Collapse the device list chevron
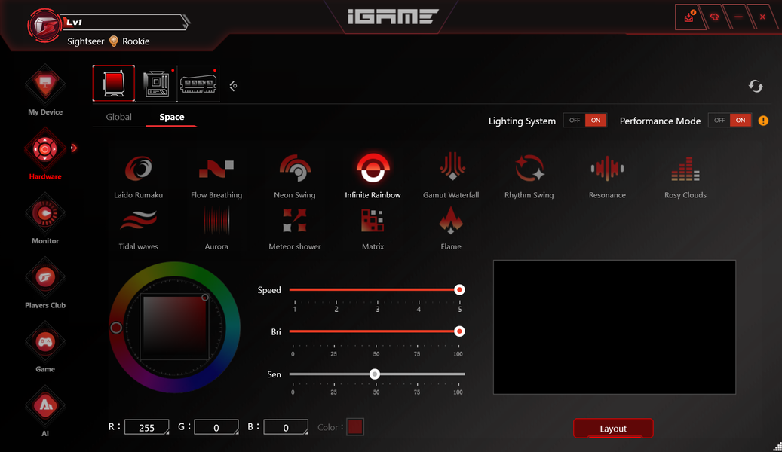This screenshot has width=782, height=452. tap(233, 86)
